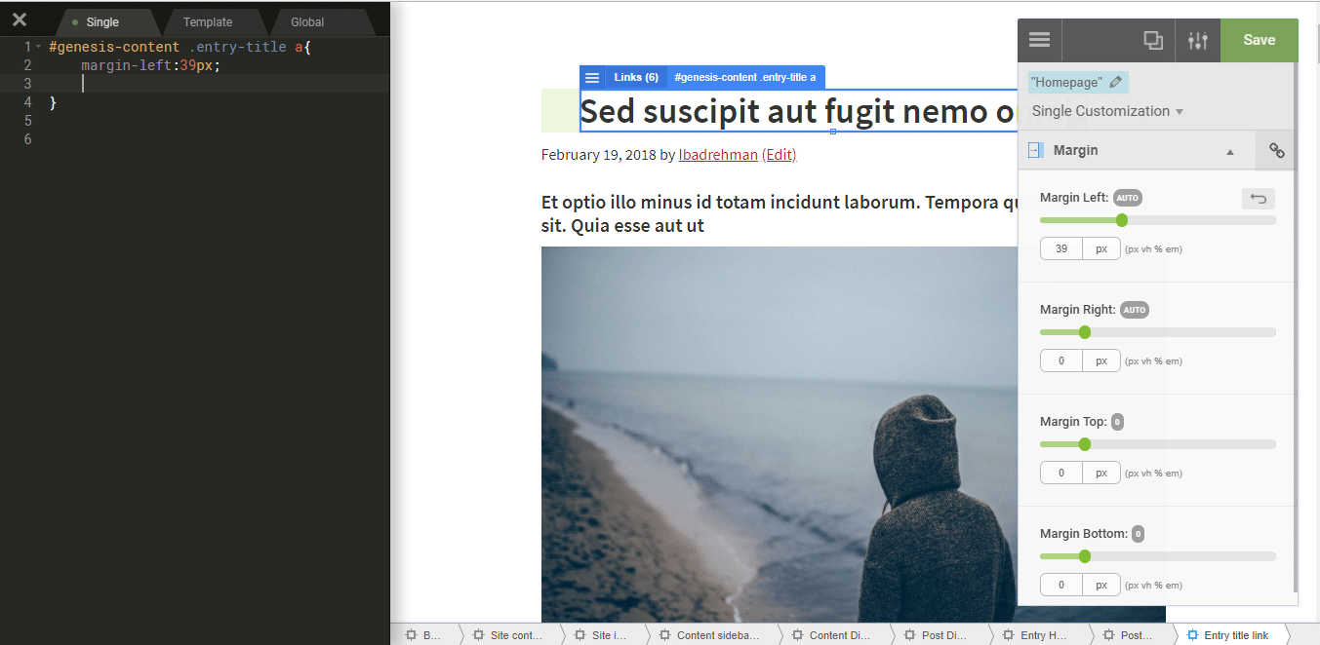Change the Margin Right px unit
Screen dimensions: 1320x645
point(1101,360)
